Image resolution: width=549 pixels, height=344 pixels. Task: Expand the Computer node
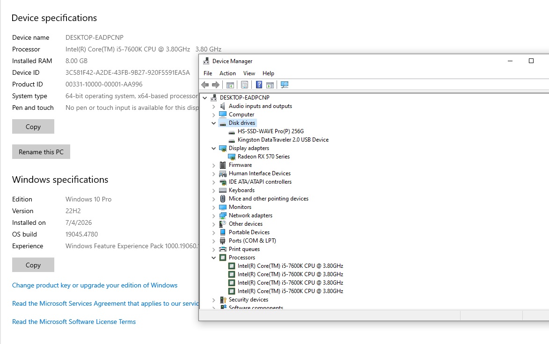pyautogui.click(x=213, y=115)
